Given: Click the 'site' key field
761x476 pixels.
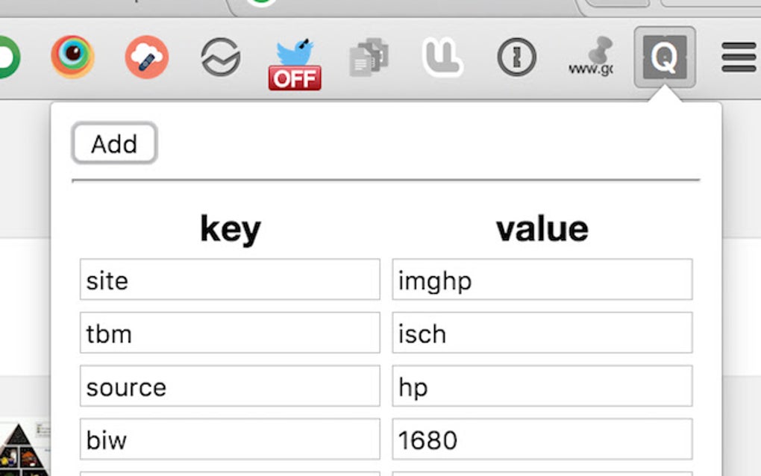Looking at the screenshot, I should (x=230, y=280).
